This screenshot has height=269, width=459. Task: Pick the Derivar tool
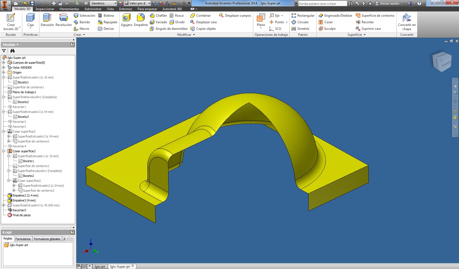[106, 29]
